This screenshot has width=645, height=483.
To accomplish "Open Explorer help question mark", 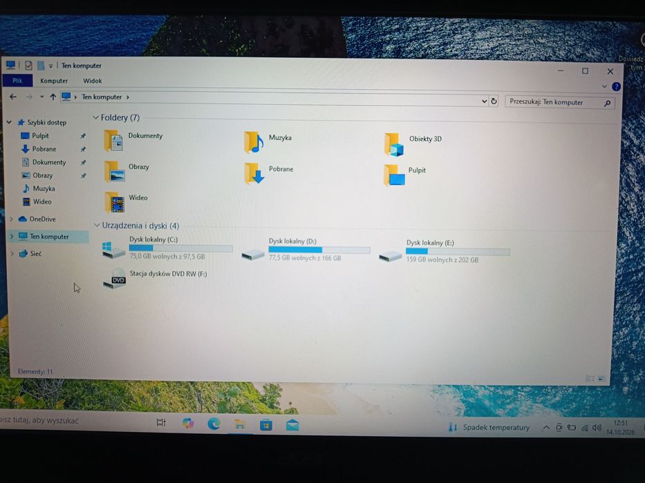I will 616,87.
